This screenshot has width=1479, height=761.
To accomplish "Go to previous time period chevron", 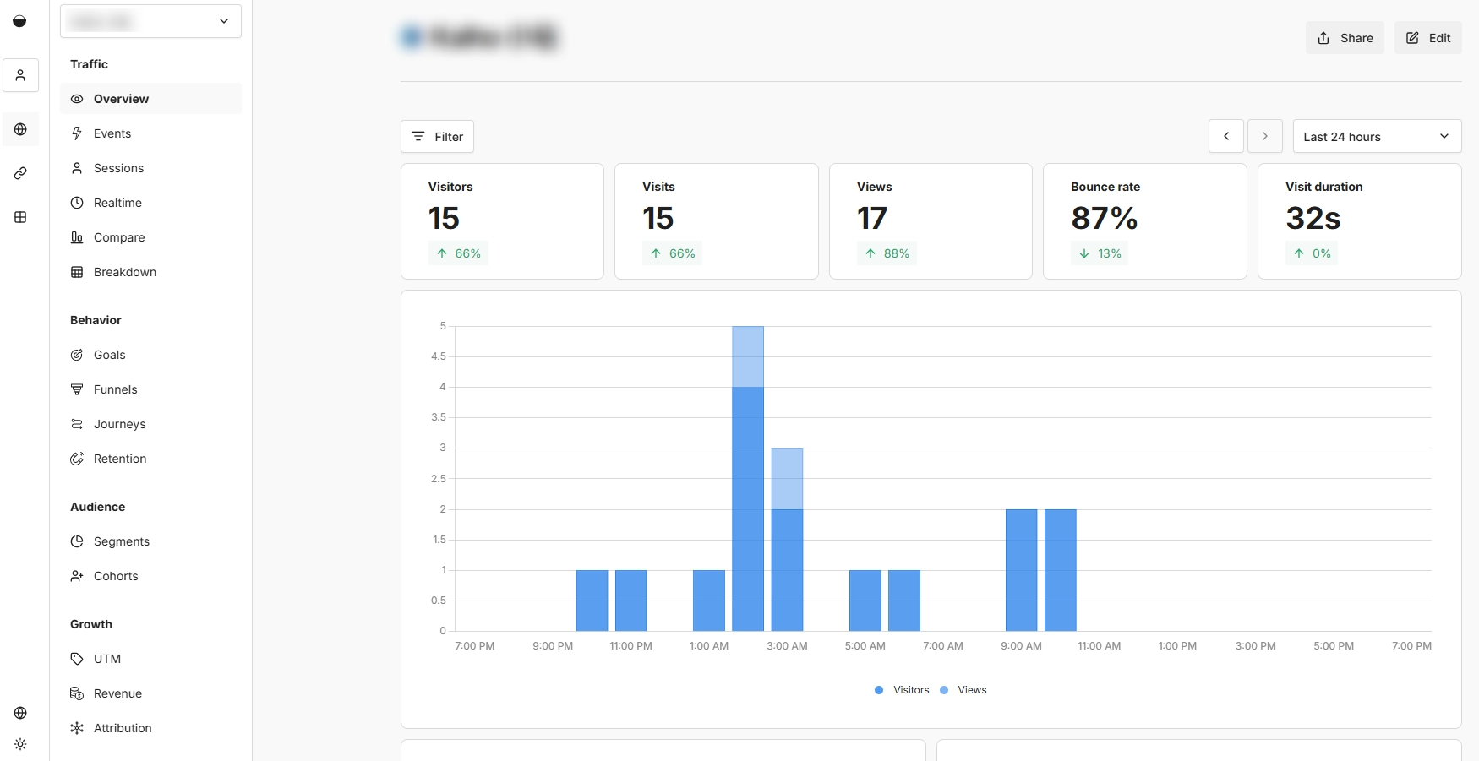I will pyautogui.click(x=1225, y=137).
